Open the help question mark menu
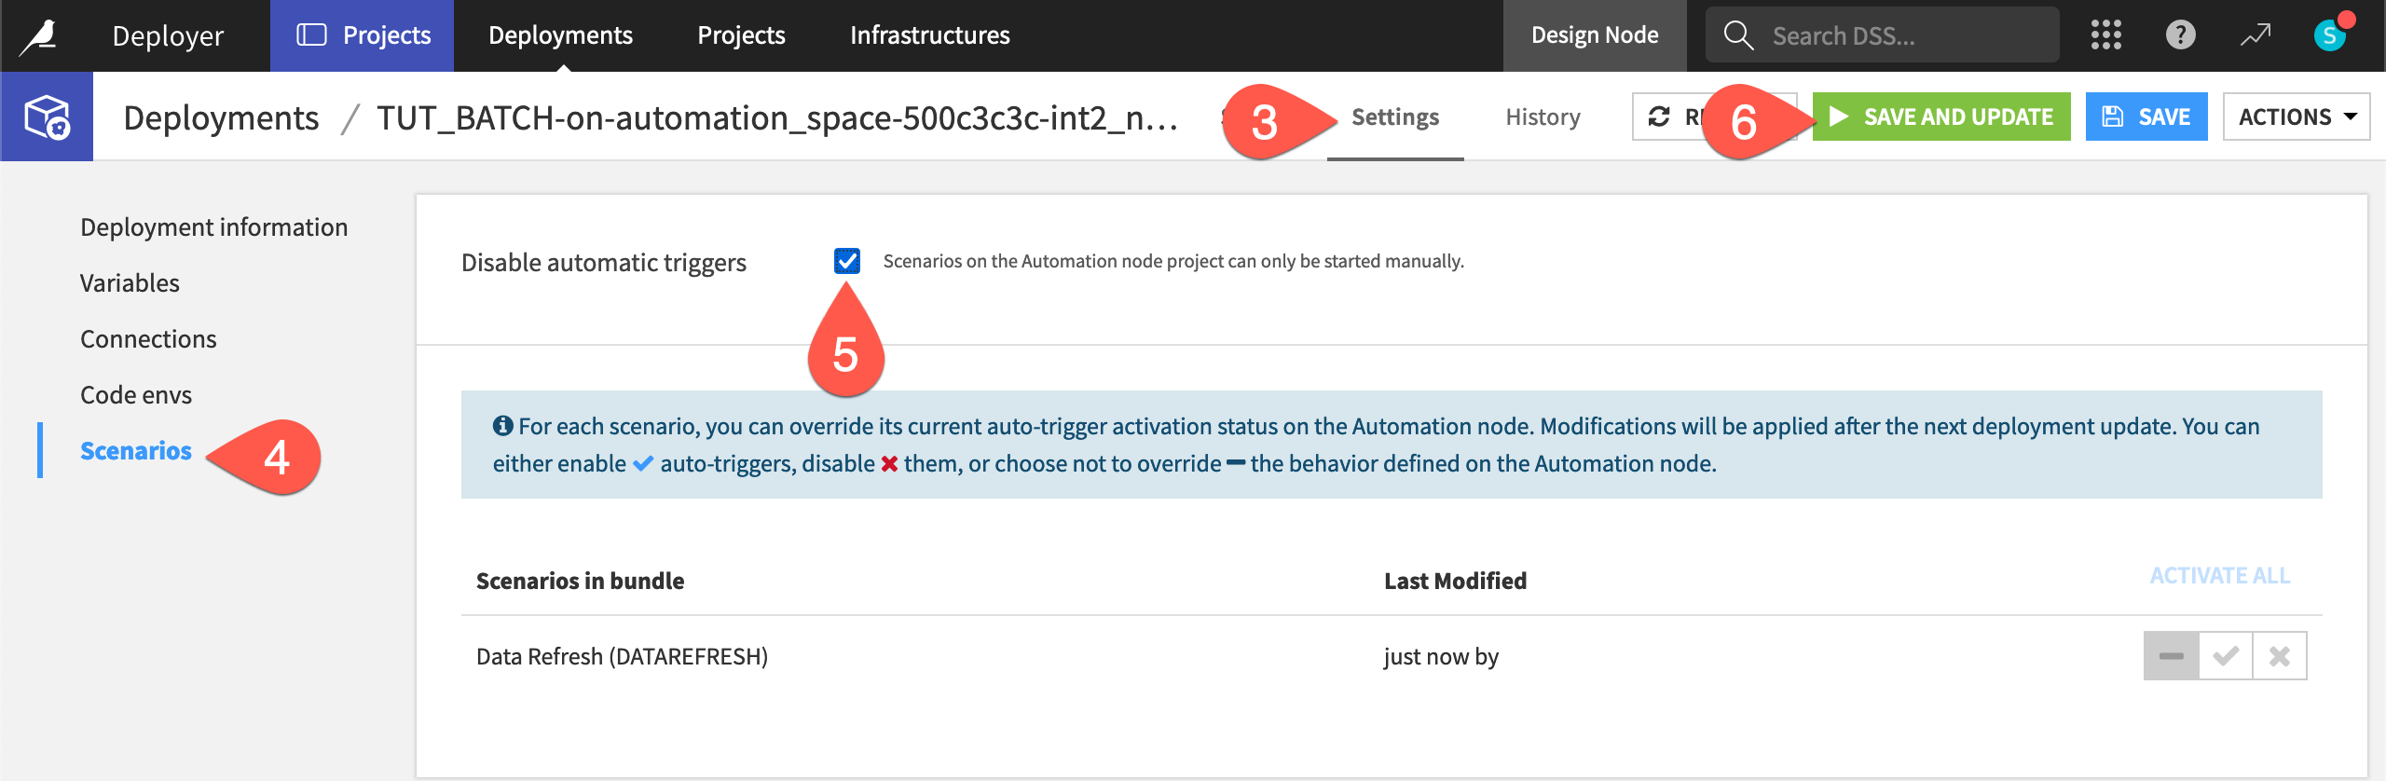Screen dimensions: 2386x781 click(x=2180, y=35)
